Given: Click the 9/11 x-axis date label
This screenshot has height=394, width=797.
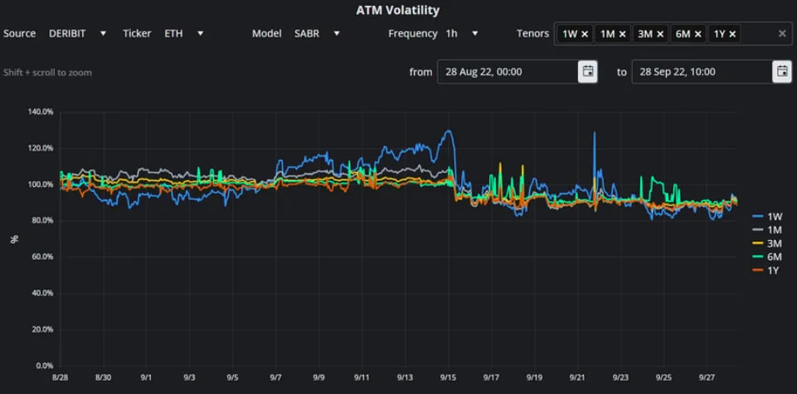Looking at the screenshot, I should 362,377.
